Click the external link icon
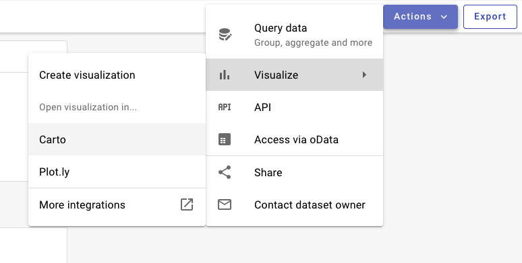 (x=187, y=204)
